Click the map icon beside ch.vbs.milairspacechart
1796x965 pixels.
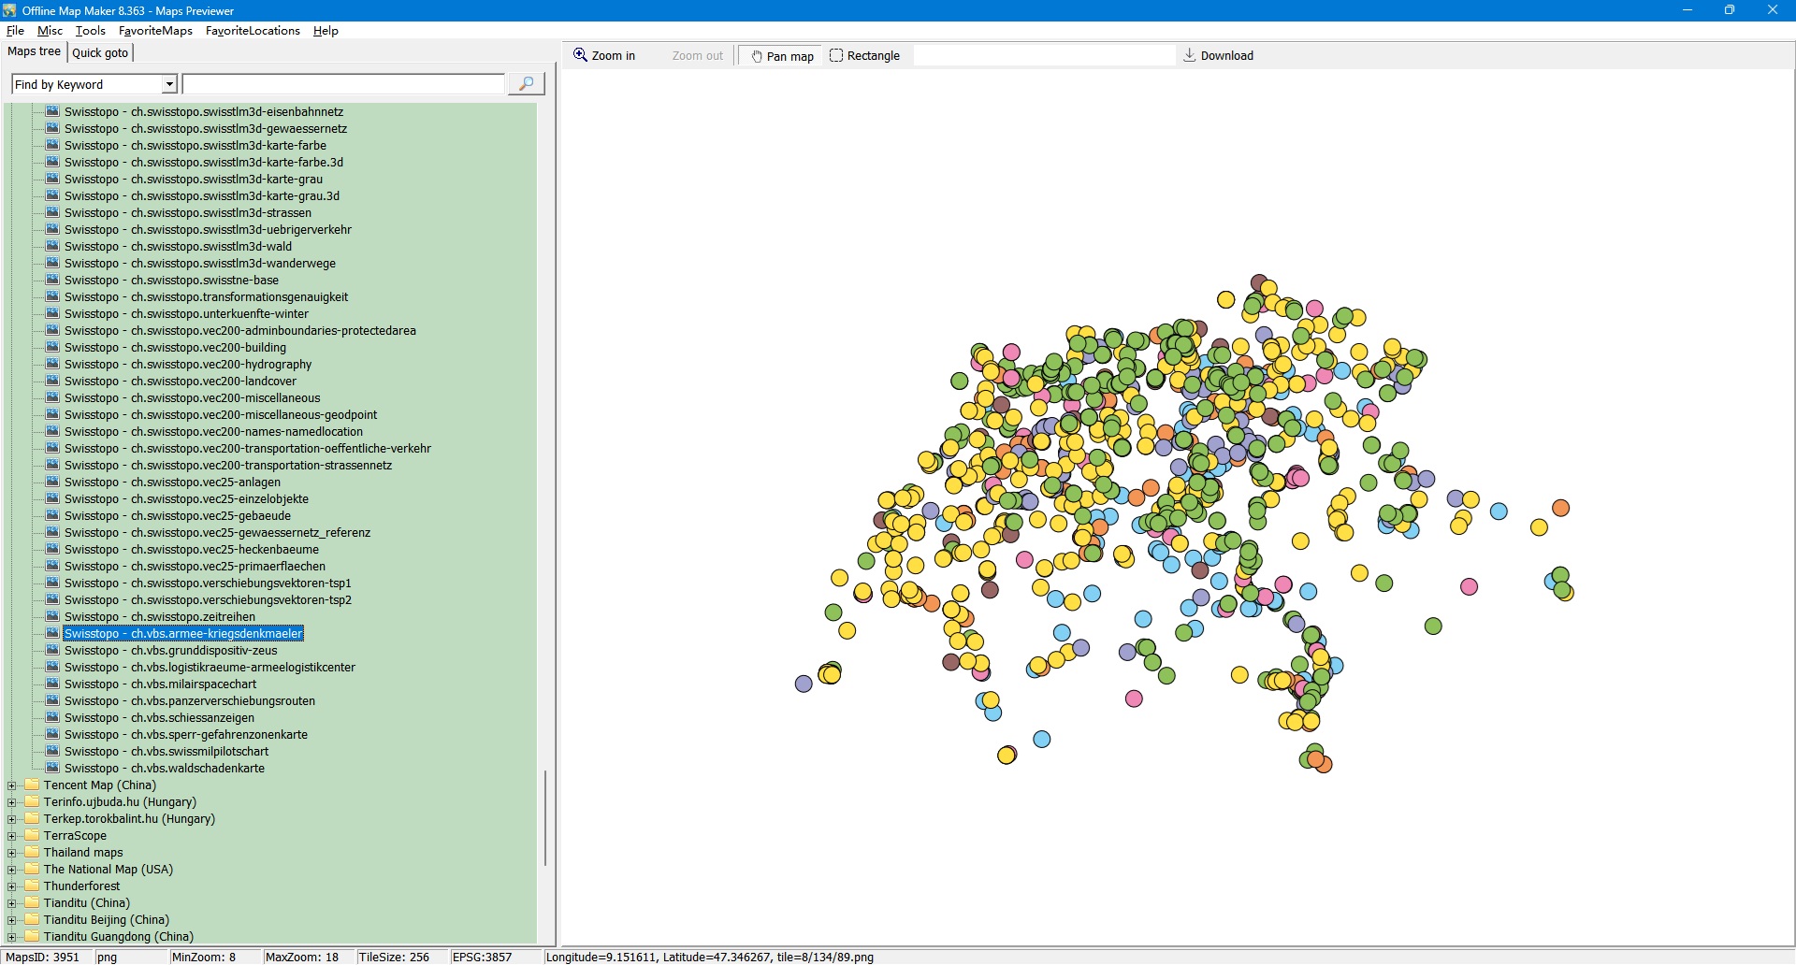pos(53,684)
